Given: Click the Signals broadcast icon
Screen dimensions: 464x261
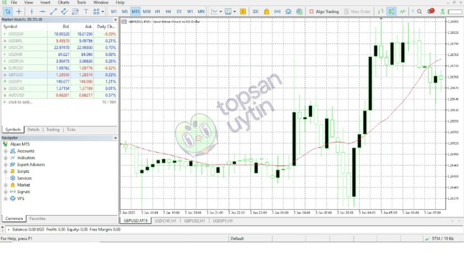Looking at the screenshot, I should 278,11.
